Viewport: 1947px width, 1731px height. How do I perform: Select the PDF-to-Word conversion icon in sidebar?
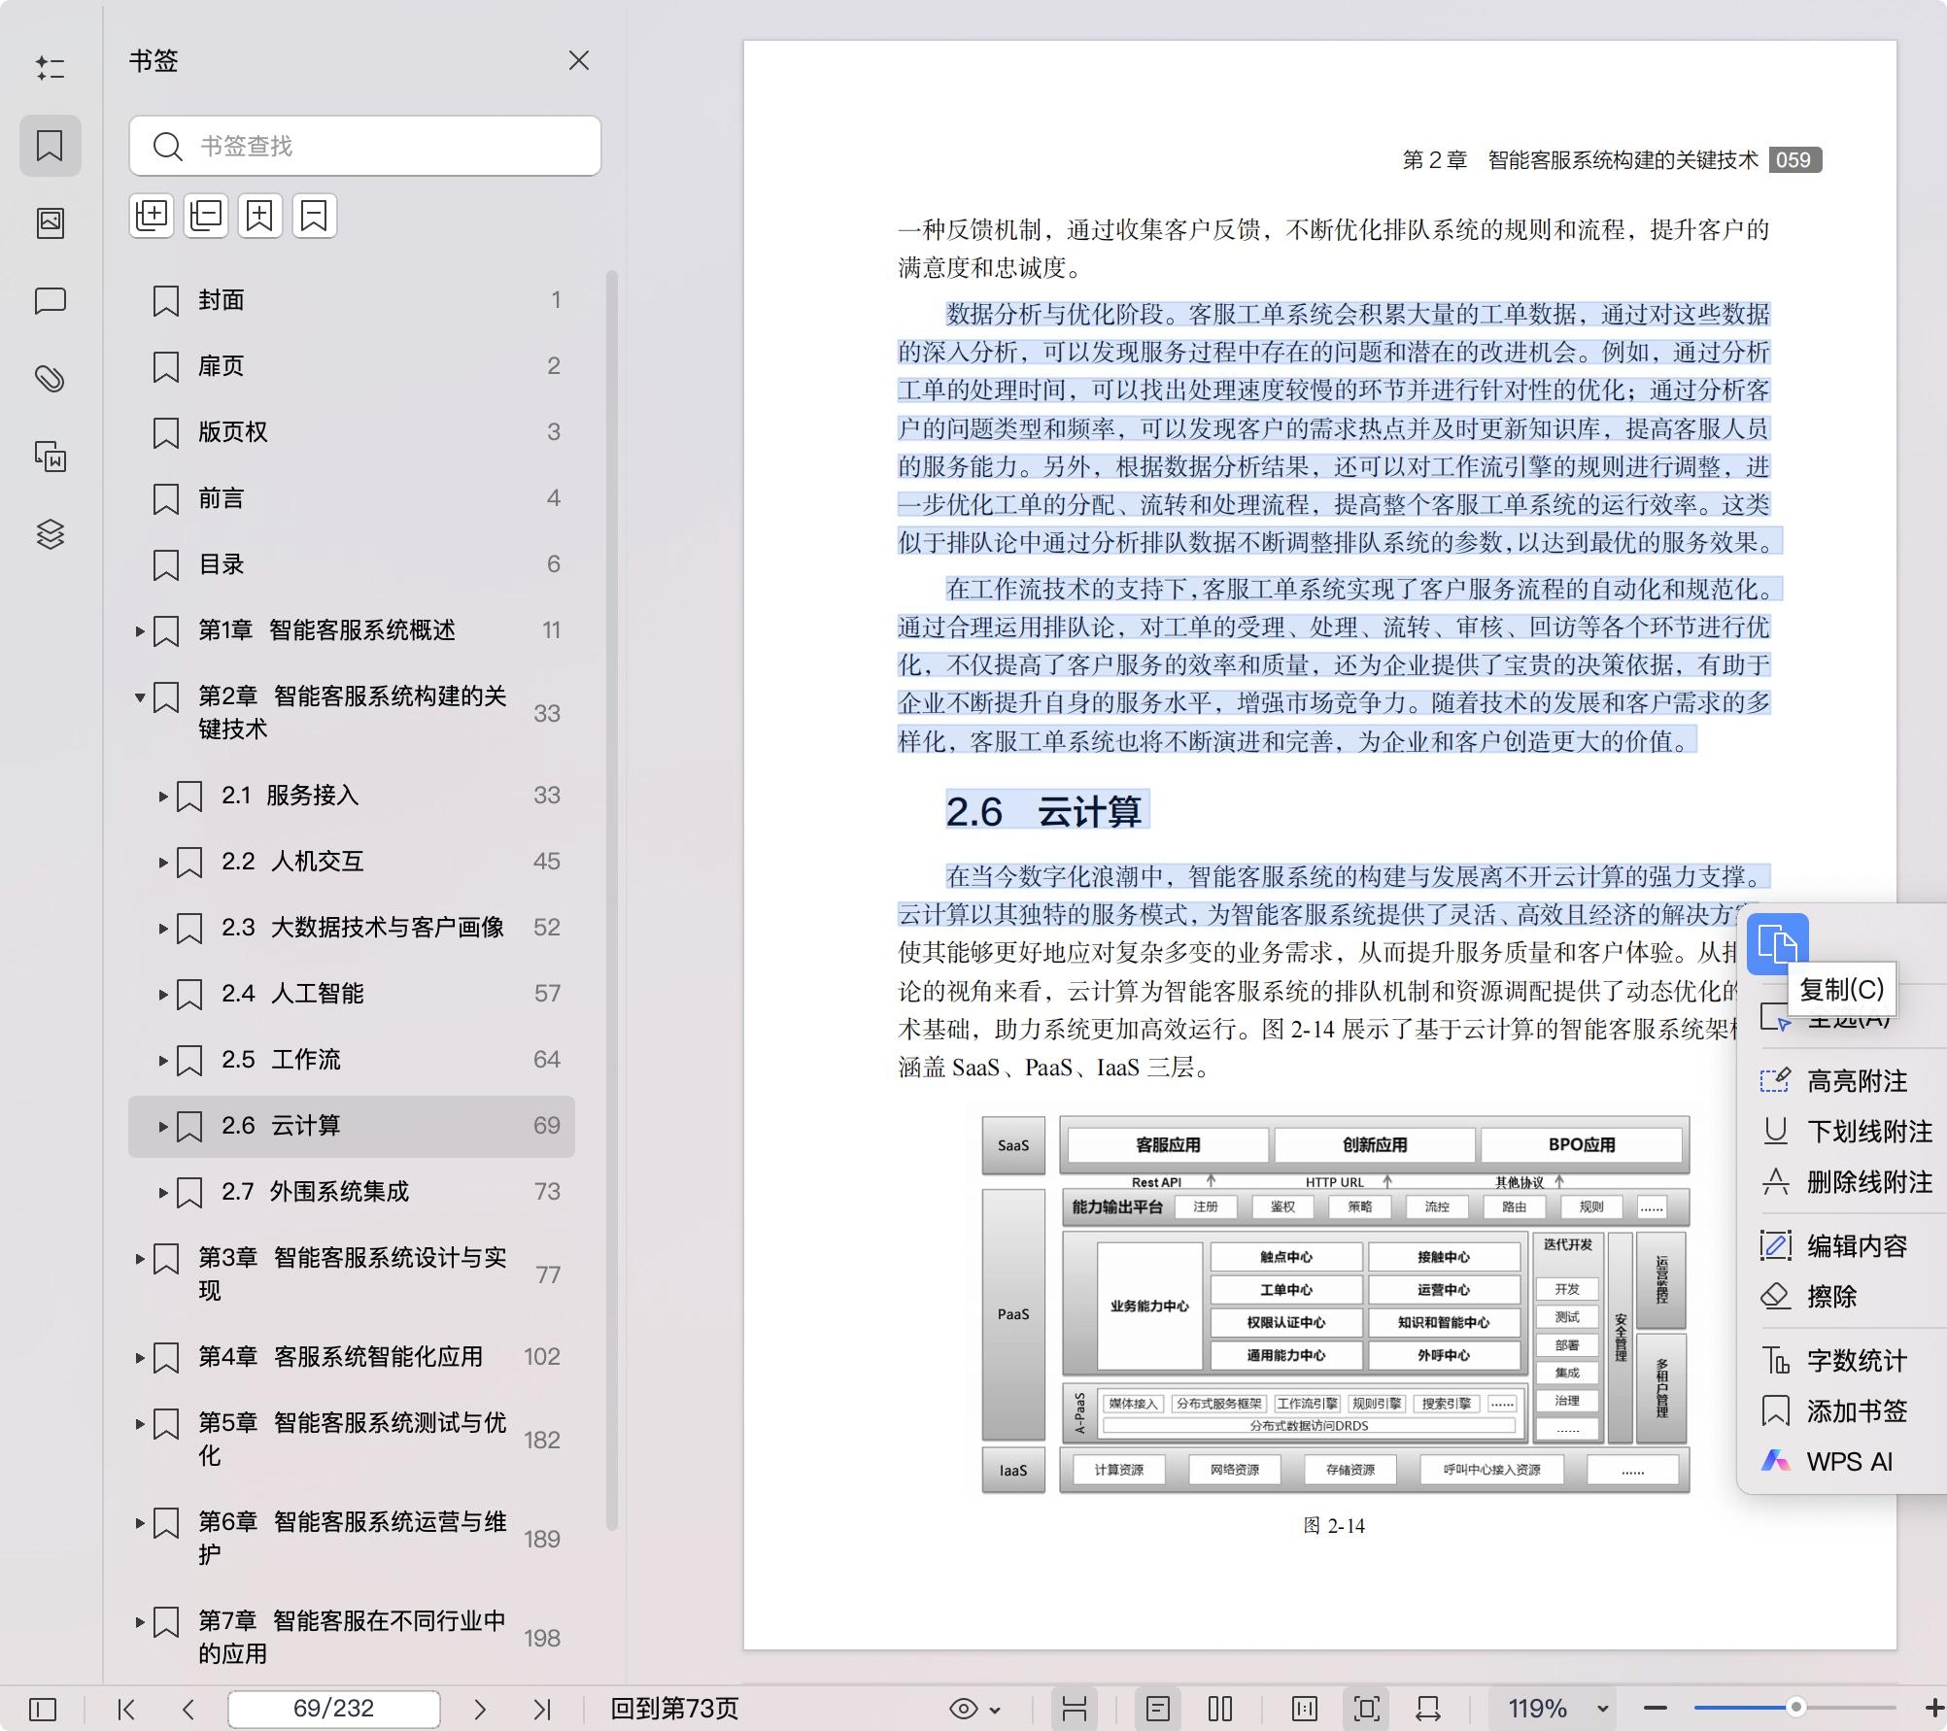pyautogui.click(x=51, y=457)
